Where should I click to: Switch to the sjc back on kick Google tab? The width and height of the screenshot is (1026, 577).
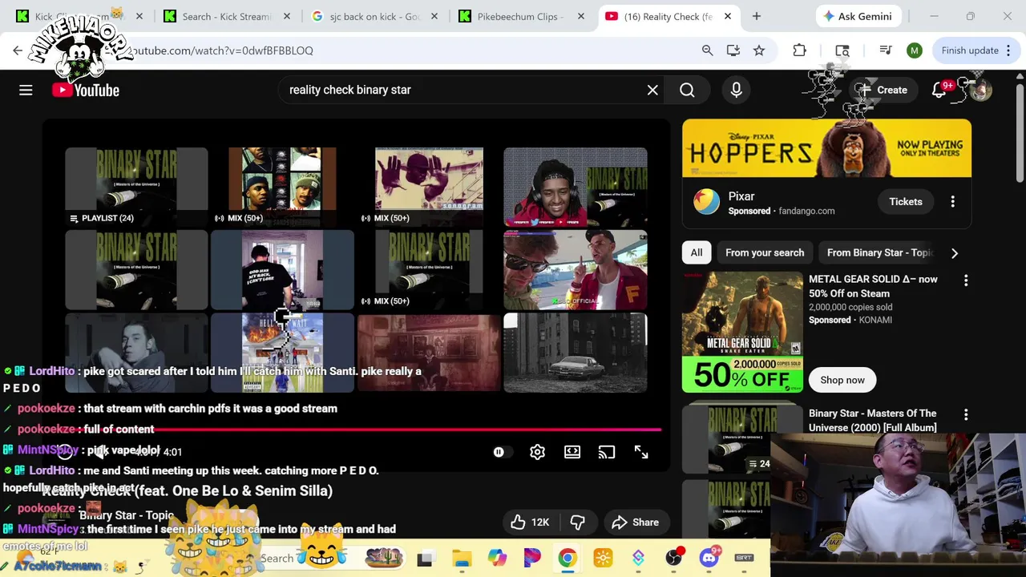pos(375,16)
